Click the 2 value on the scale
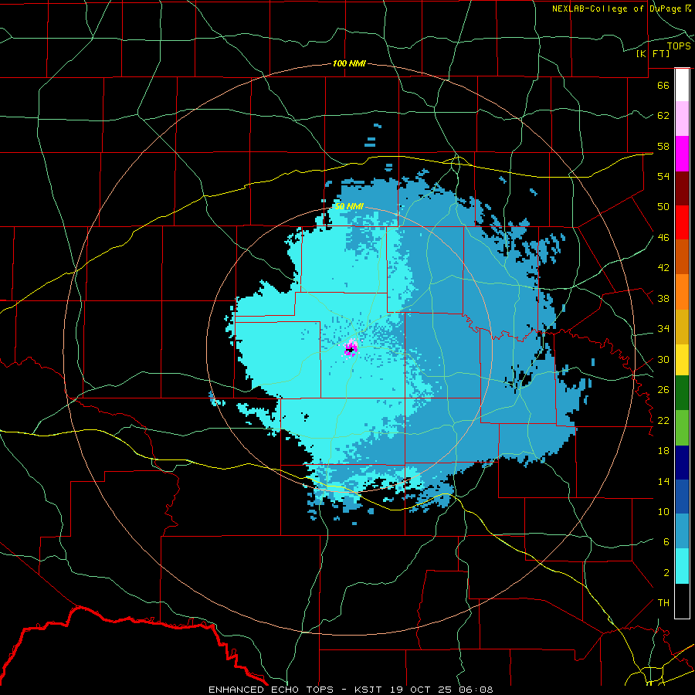Viewport: 695px width, 695px height. [666, 572]
